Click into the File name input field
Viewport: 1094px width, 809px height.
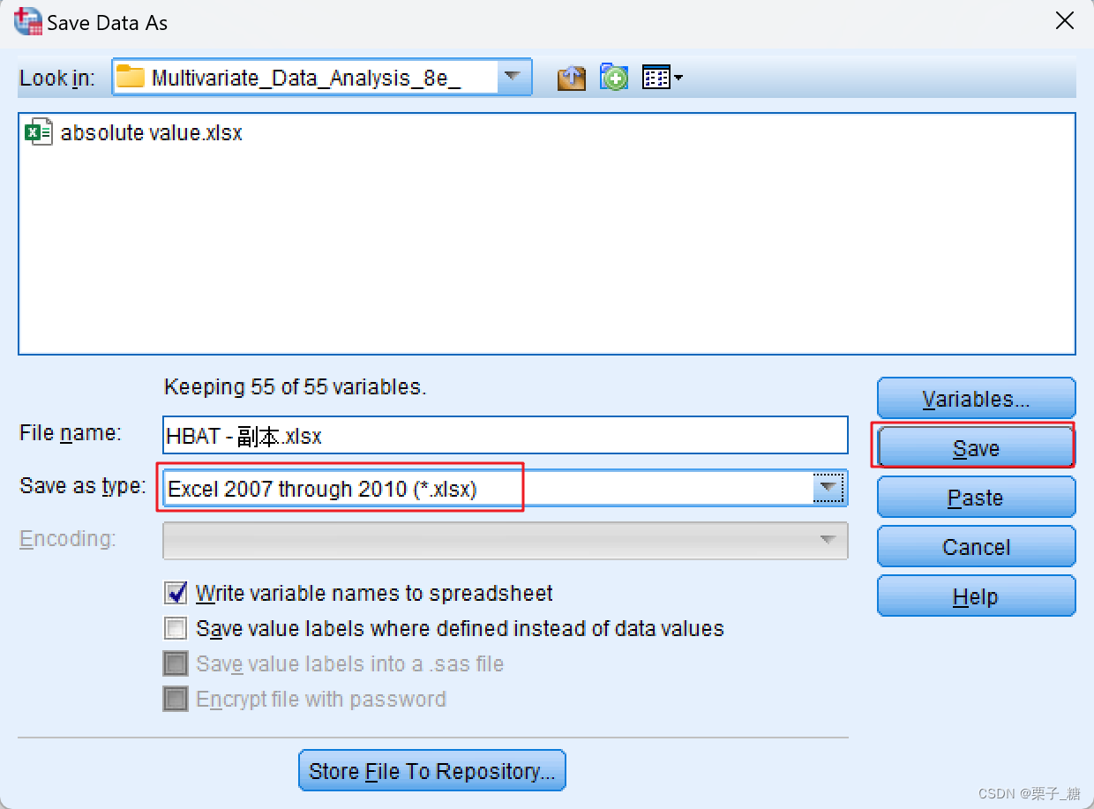(506, 435)
